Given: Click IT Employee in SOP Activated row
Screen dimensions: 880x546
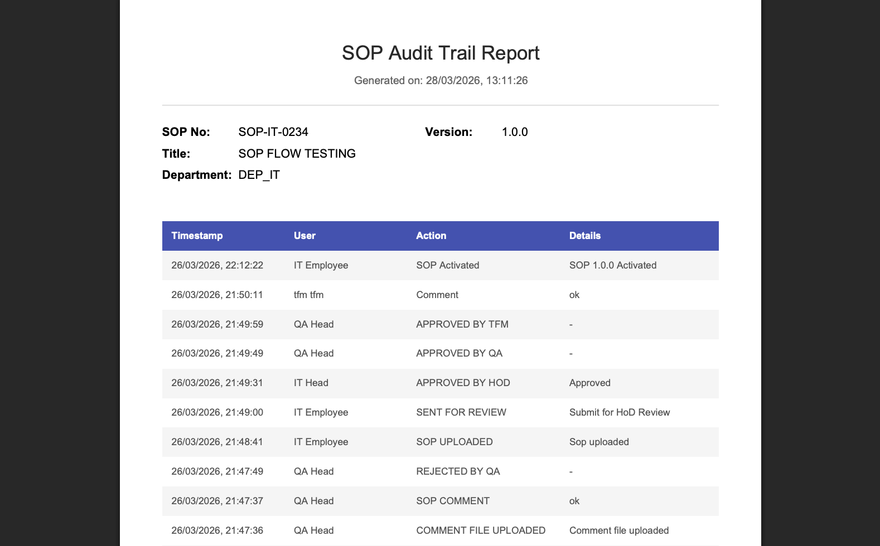Looking at the screenshot, I should [x=321, y=265].
